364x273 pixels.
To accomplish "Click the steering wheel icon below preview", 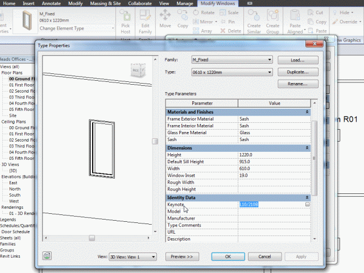I will 47,256.
